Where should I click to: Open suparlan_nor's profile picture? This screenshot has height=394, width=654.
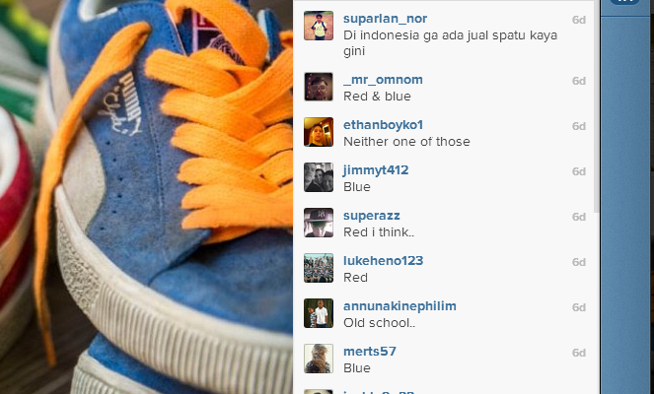click(319, 26)
